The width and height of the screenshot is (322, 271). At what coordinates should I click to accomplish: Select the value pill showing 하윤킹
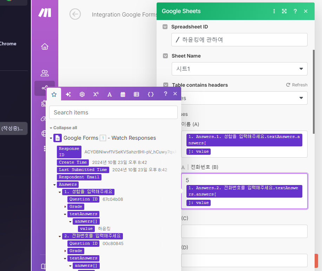click(x=86, y=229)
